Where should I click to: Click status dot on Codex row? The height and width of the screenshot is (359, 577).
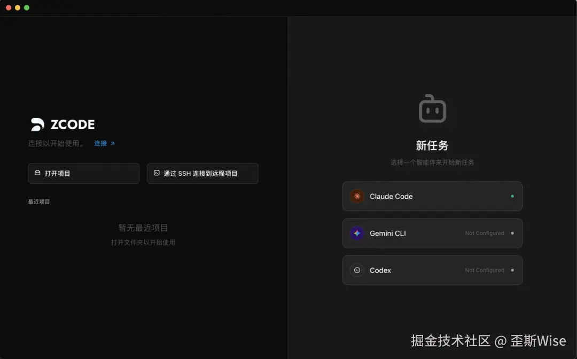pyautogui.click(x=512, y=270)
